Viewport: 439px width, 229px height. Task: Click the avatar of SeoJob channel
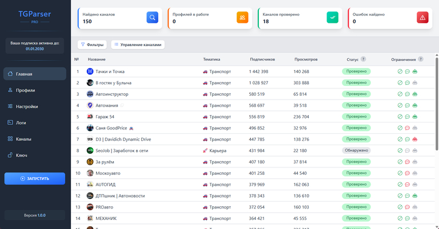pyautogui.click(x=90, y=150)
